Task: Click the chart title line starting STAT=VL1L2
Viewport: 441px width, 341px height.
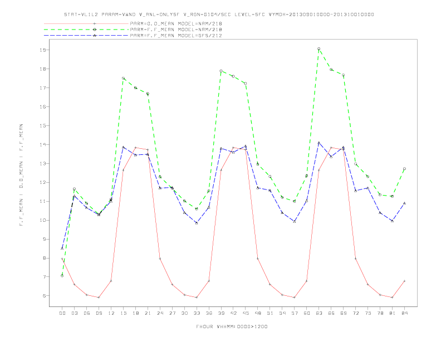Action: pos(219,14)
